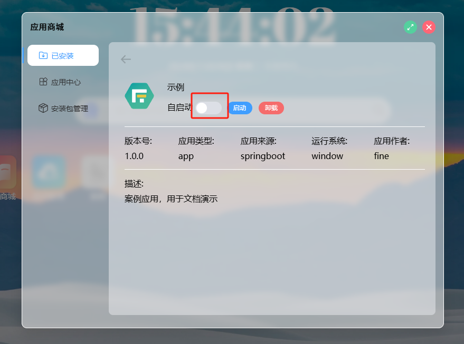Click the 安装包管理 package-box icon
The image size is (464, 344).
(x=43, y=108)
